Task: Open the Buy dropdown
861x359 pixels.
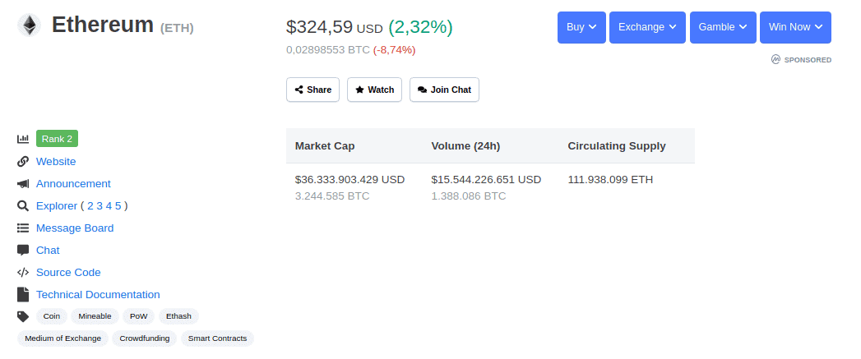Action: [x=581, y=27]
